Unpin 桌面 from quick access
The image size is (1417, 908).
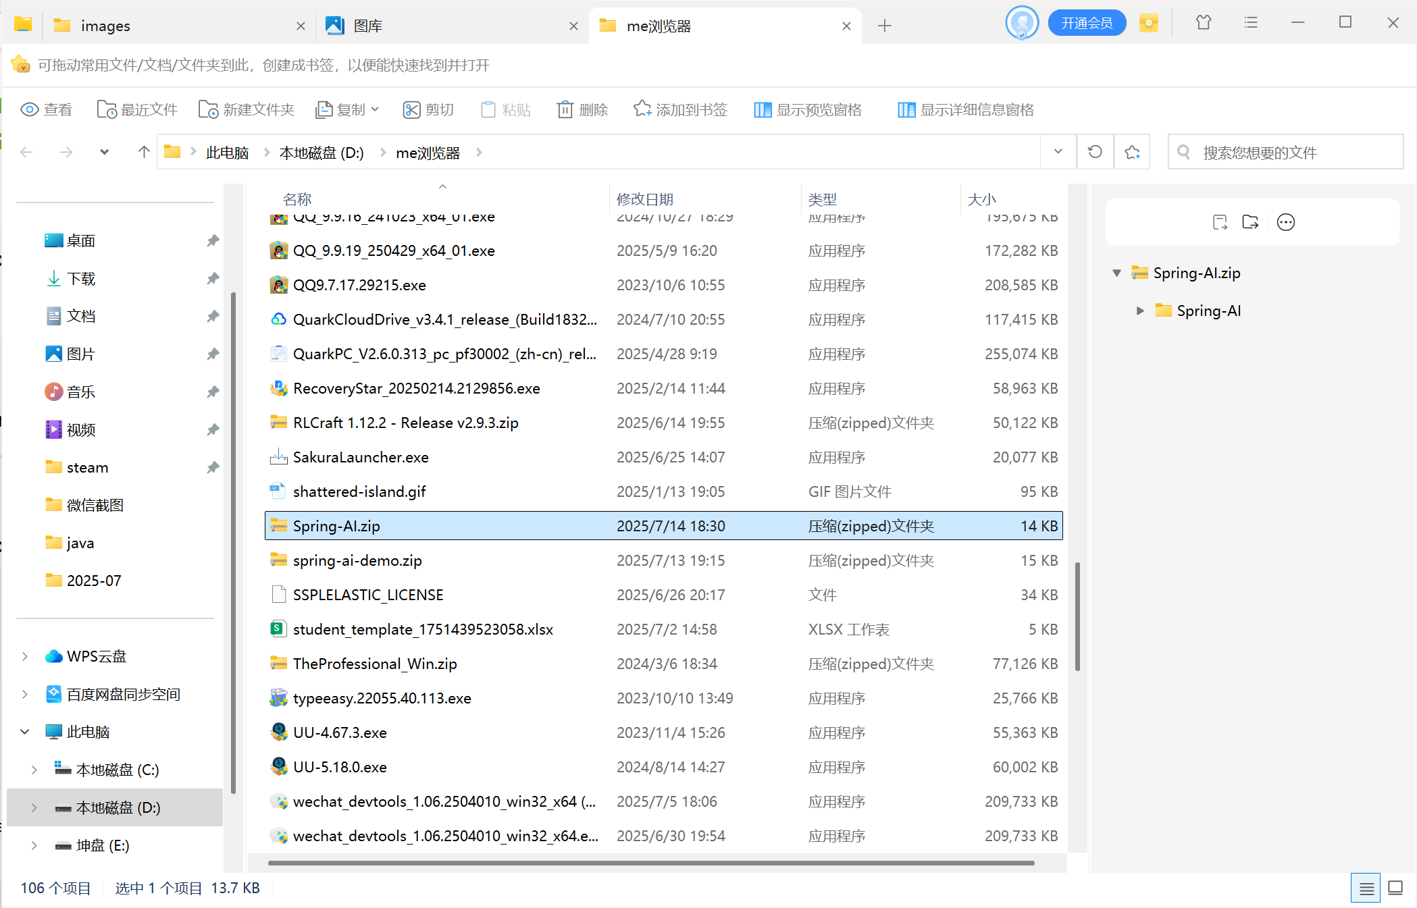tap(213, 240)
